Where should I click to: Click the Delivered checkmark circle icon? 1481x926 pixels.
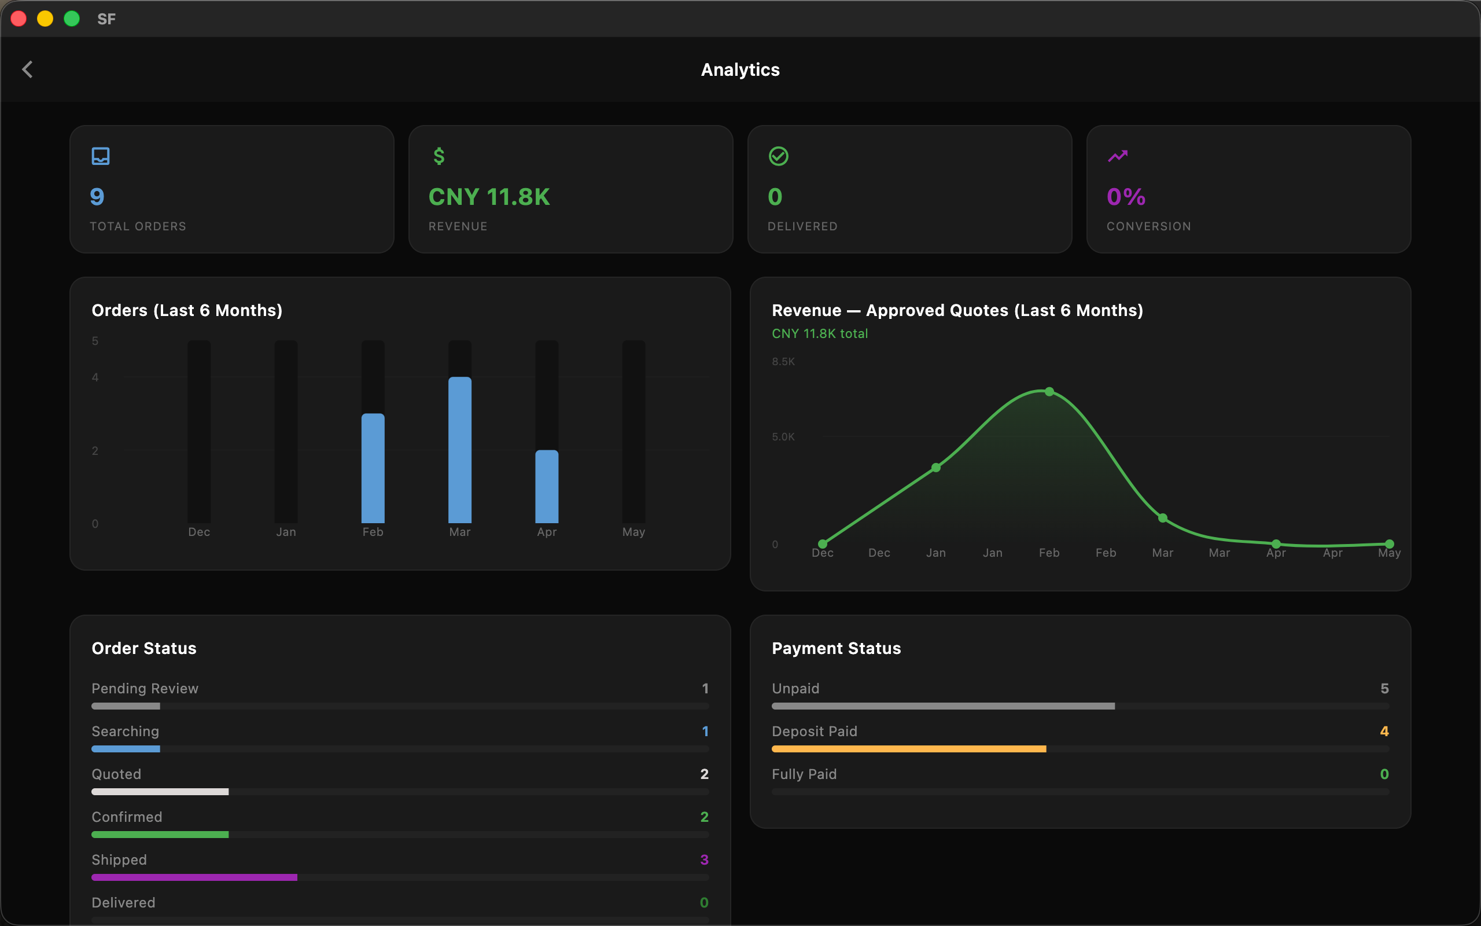(779, 156)
